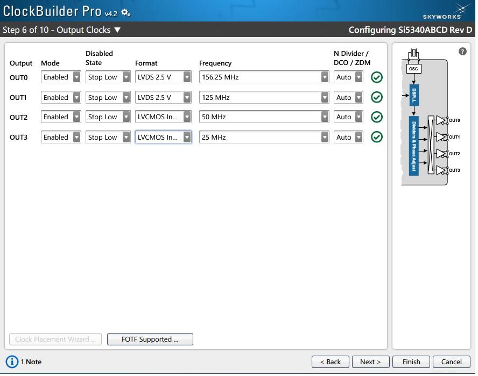Click the Clock Placement Wizard button

tap(55, 339)
